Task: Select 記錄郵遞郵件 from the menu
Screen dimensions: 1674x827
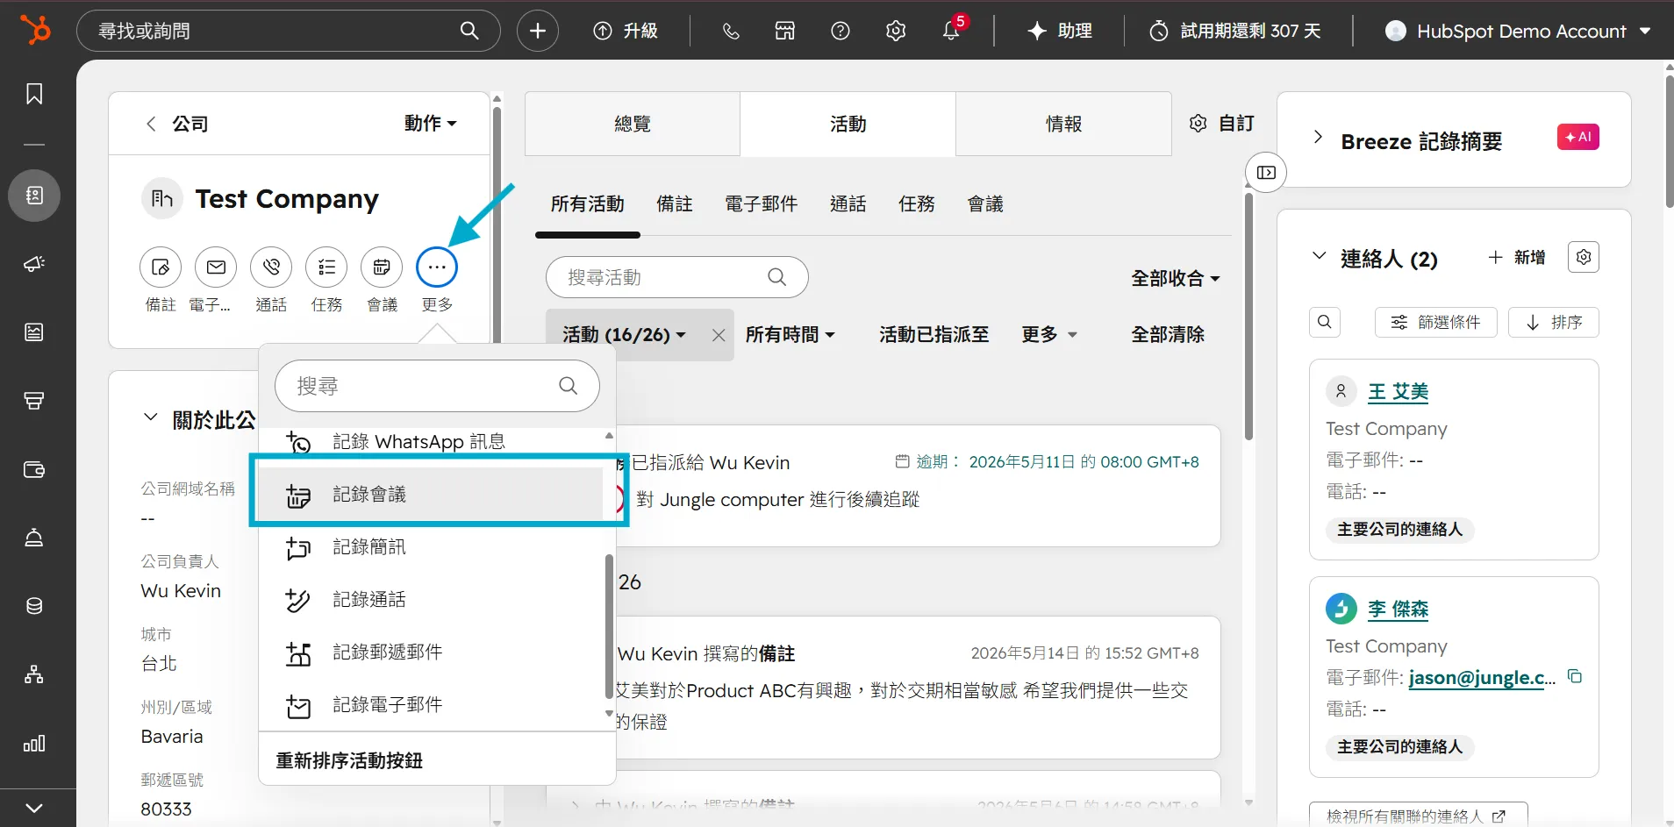Action: pos(432,652)
